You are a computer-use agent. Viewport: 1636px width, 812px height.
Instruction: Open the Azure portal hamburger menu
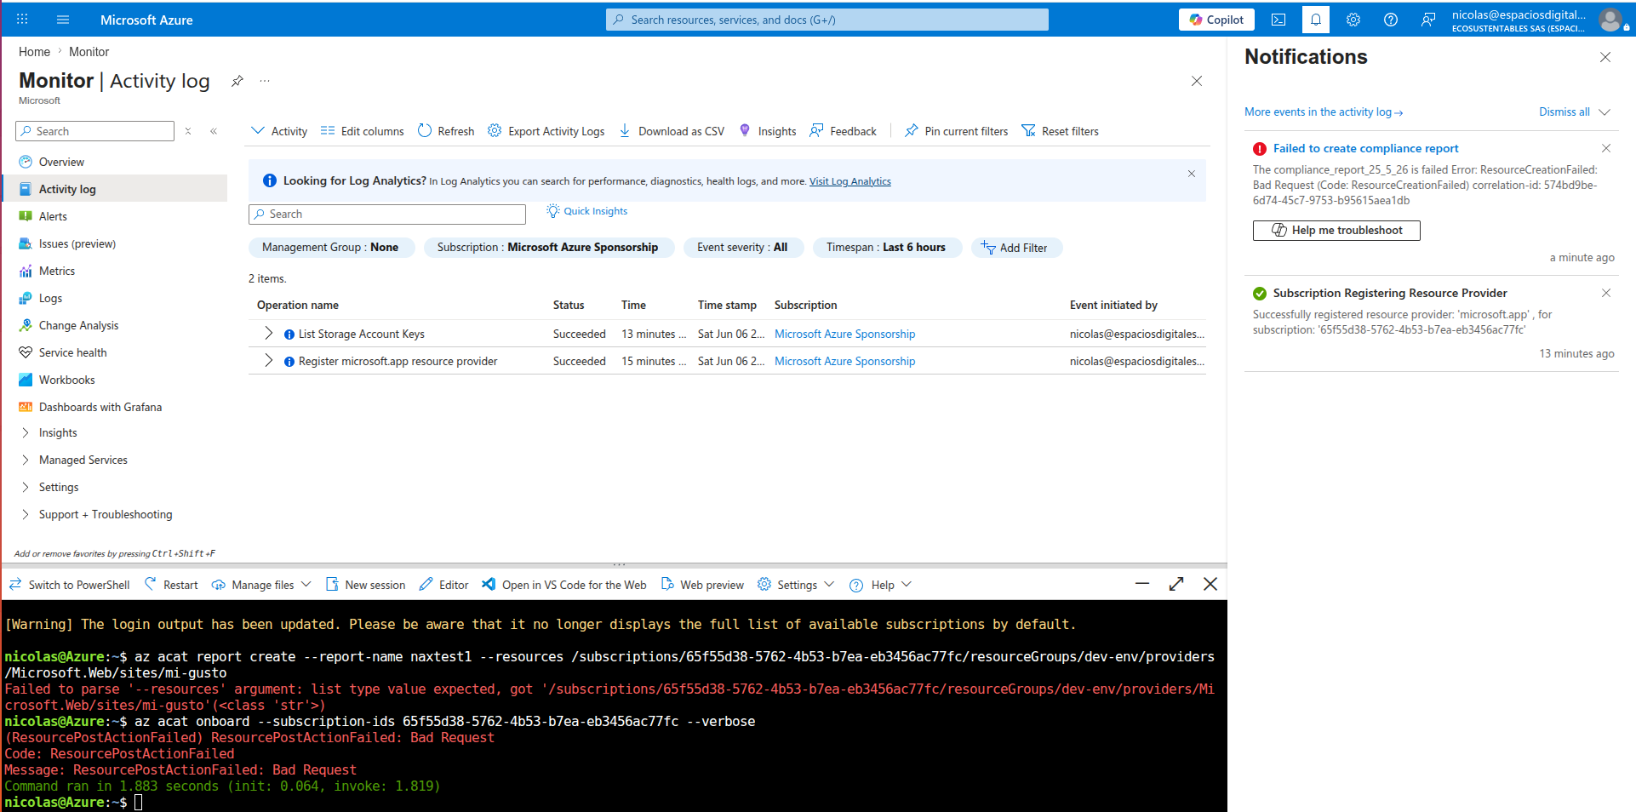click(x=62, y=20)
